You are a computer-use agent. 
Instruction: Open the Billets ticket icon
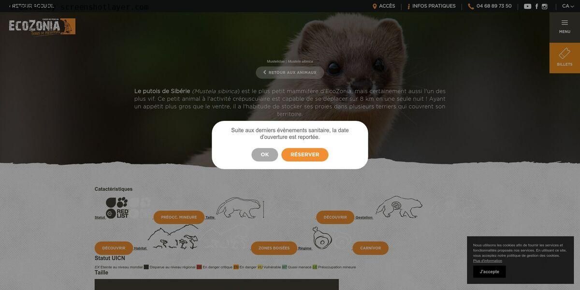[x=565, y=58]
